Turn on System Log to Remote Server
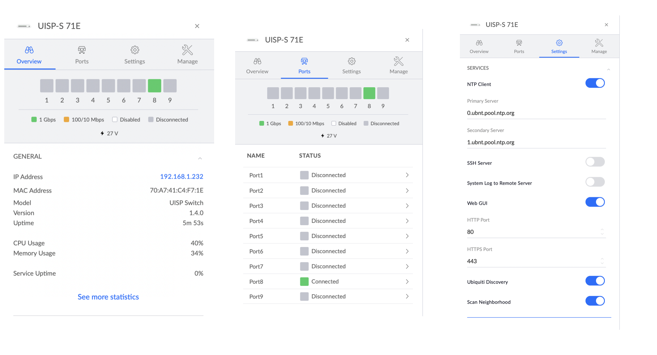657x355 pixels. (x=595, y=182)
